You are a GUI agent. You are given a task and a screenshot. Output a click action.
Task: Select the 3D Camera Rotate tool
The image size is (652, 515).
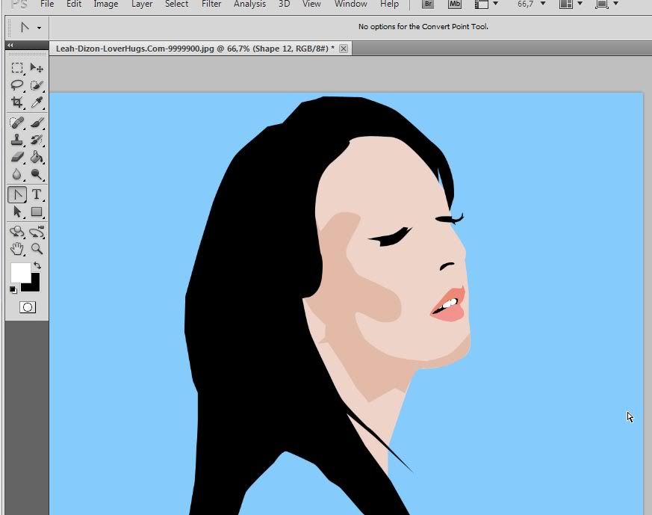click(37, 232)
